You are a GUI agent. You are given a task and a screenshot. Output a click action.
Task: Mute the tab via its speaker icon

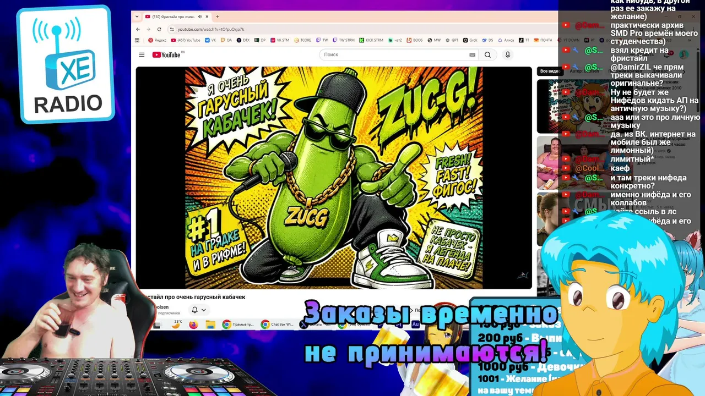click(x=200, y=16)
